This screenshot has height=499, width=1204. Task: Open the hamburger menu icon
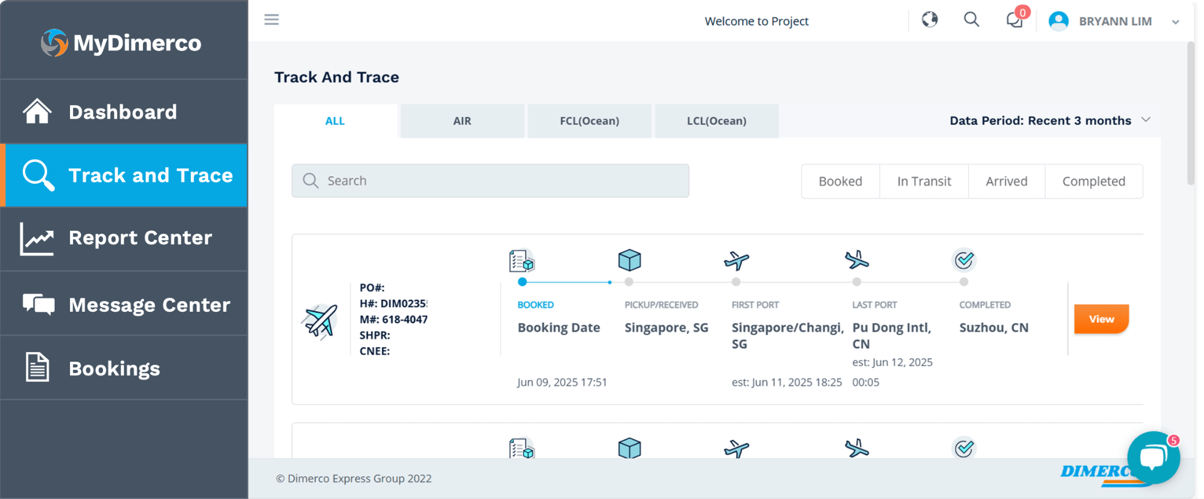tap(272, 20)
